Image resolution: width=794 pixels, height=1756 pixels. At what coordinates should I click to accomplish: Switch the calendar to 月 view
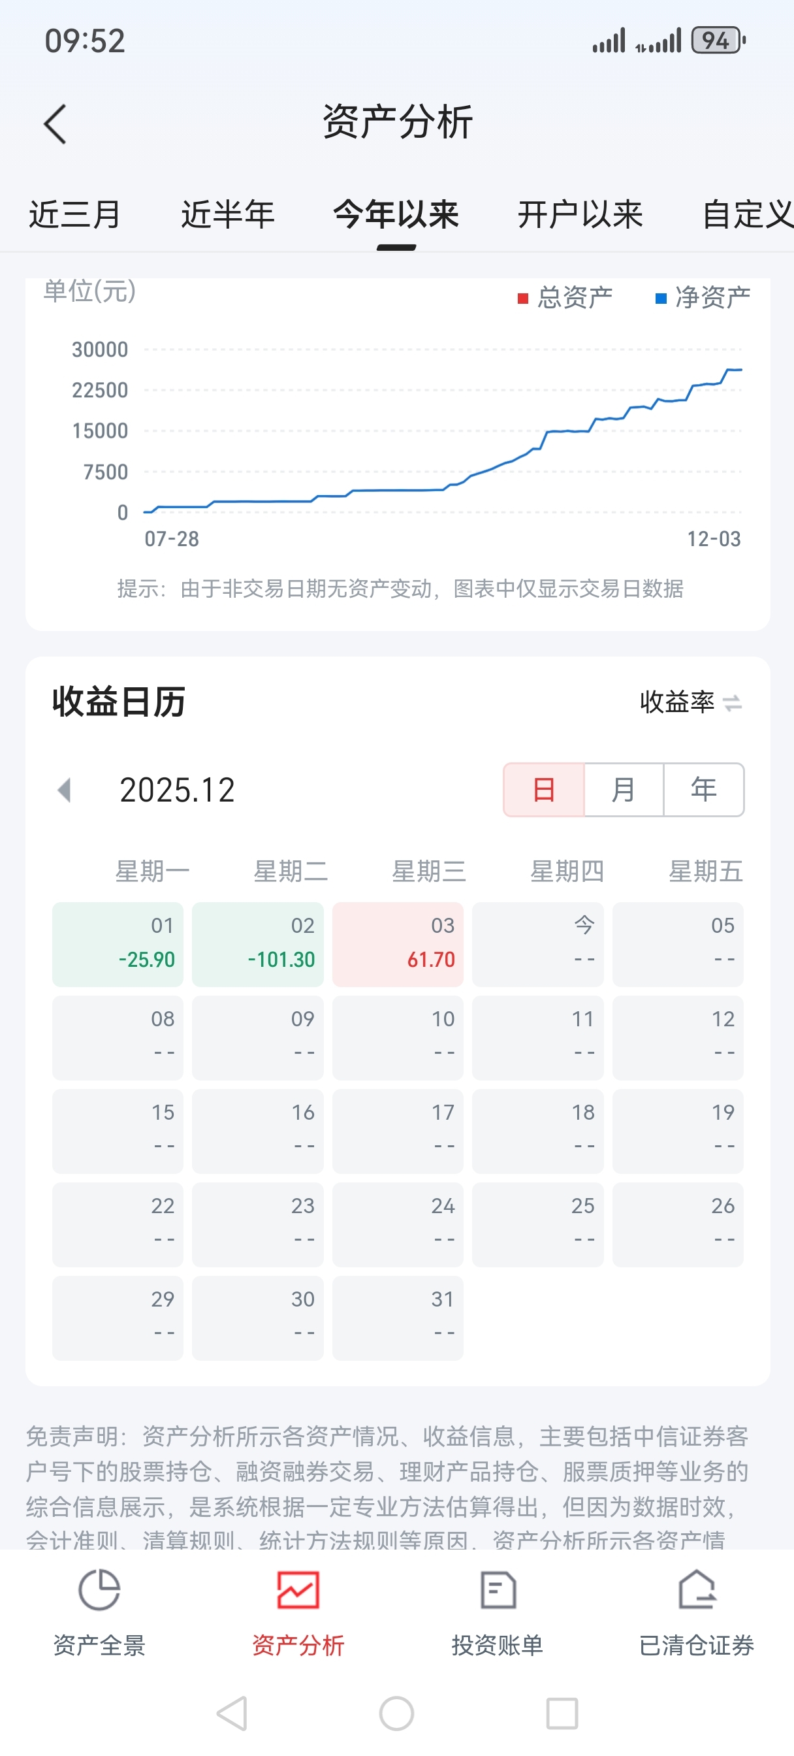(624, 789)
